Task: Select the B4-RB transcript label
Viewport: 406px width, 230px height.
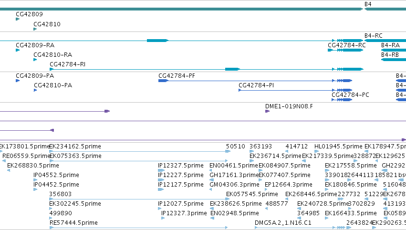Action: [x=390, y=55]
